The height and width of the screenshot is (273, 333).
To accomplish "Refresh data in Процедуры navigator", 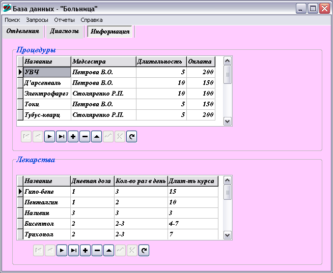I will point(132,136).
